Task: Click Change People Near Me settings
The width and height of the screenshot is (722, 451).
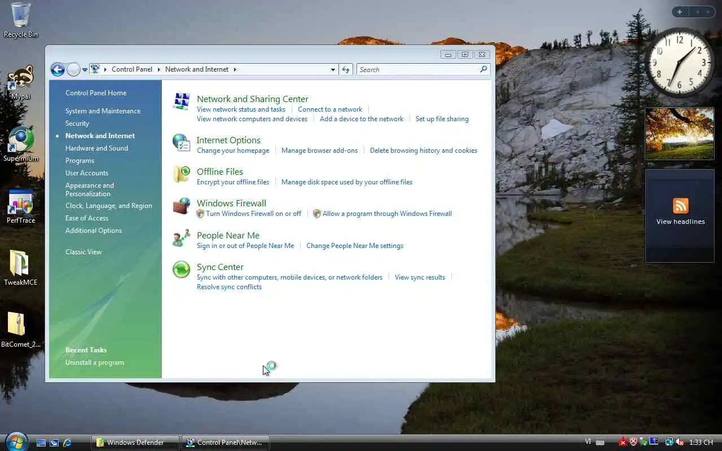Action: pyautogui.click(x=355, y=246)
